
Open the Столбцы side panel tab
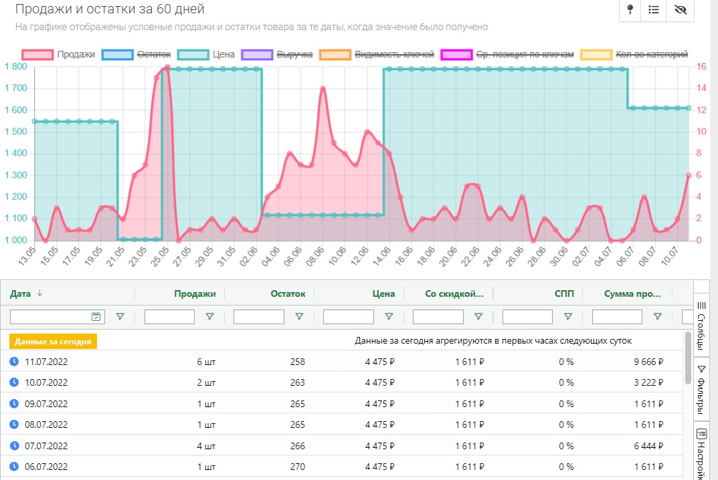[x=701, y=325]
